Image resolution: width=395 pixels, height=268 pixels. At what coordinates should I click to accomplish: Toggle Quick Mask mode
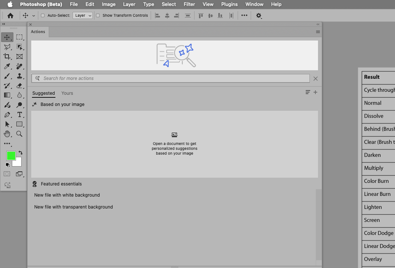point(7,174)
